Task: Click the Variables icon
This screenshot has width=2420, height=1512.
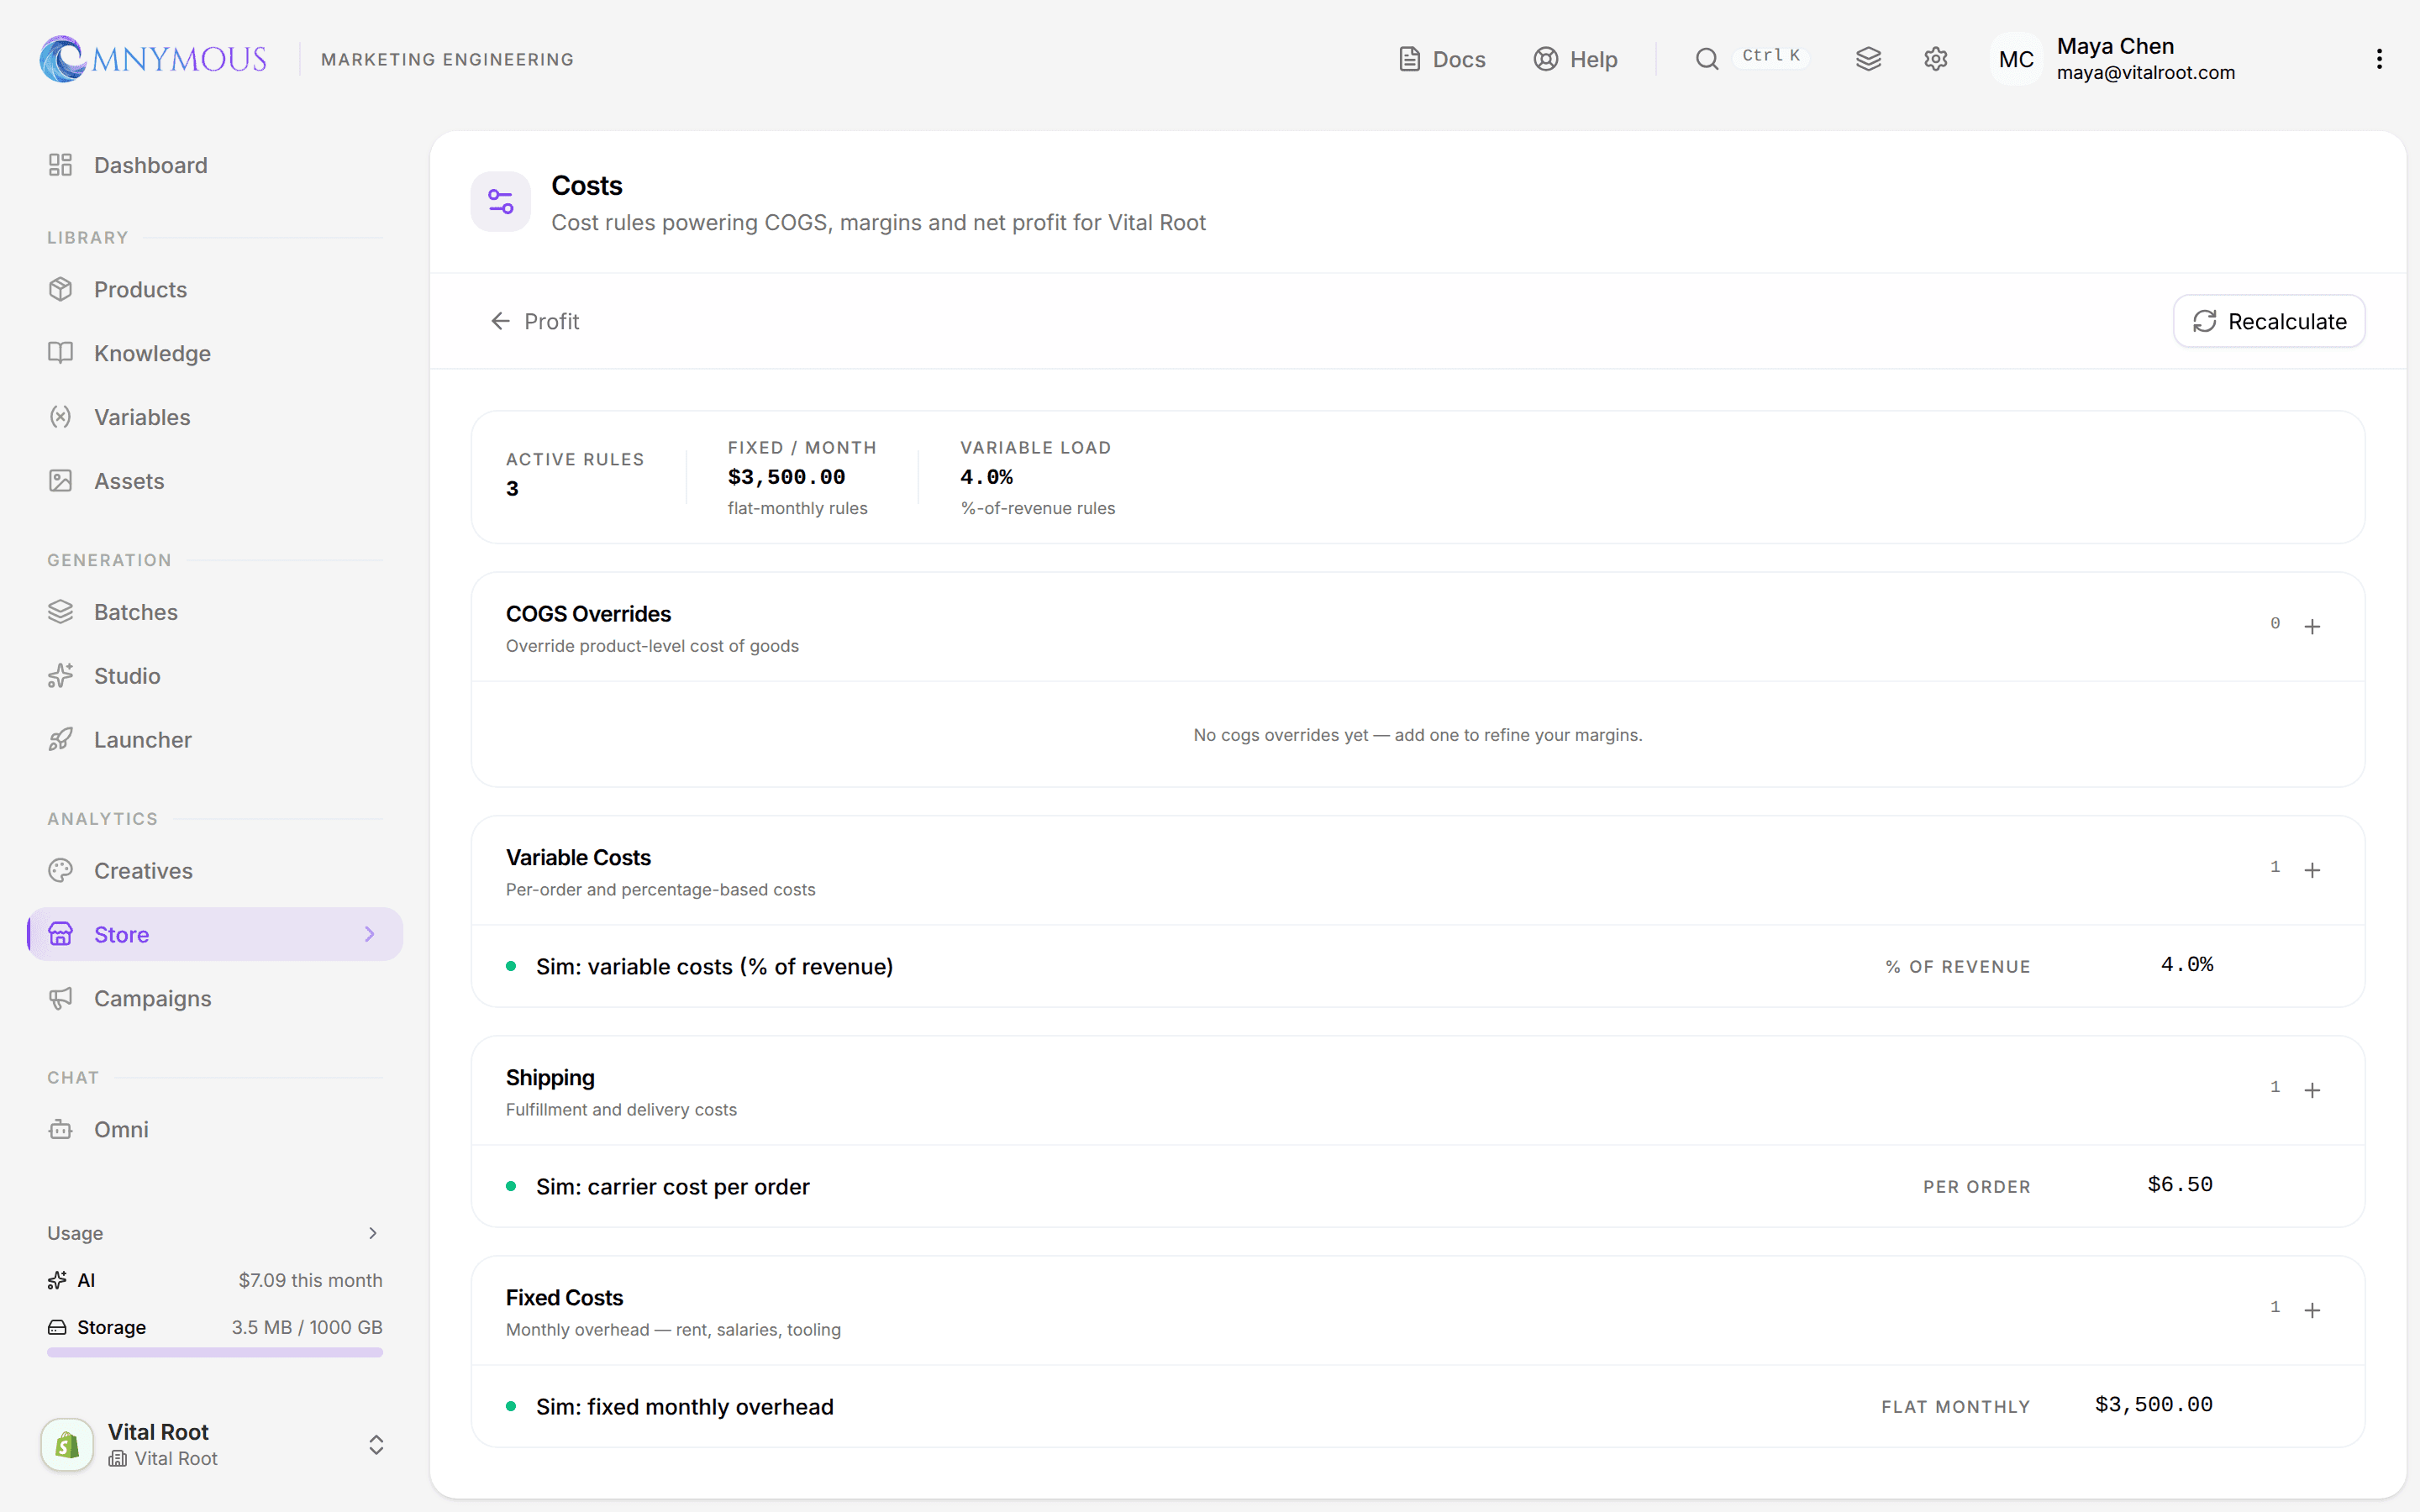Action: tap(61, 417)
